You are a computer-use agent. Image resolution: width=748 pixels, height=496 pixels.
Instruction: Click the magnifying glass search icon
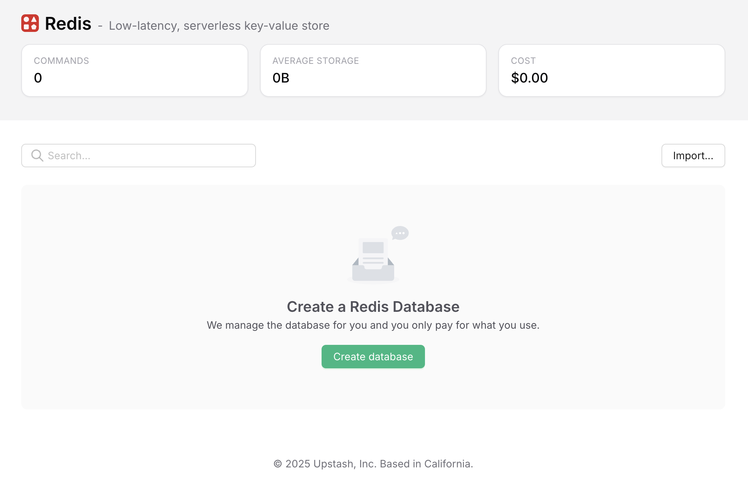coord(37,156)
